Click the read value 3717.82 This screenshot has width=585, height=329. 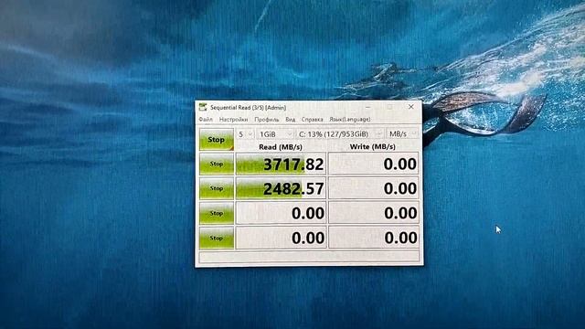(x=281, y=164)
